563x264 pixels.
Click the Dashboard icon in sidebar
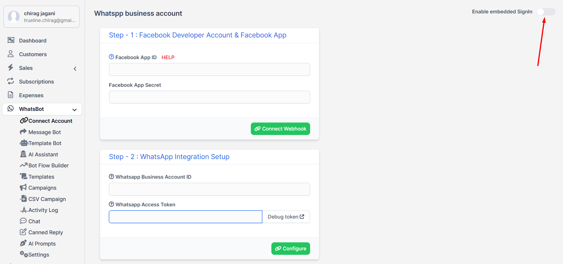(11, 40)
